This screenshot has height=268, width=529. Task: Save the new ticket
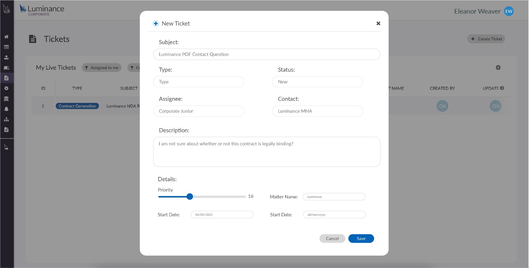point(361,238)
